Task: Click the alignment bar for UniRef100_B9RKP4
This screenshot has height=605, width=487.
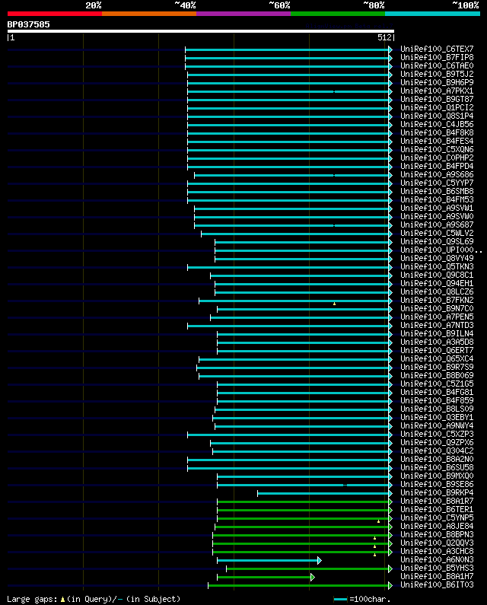Action: [x=323, y=493]
